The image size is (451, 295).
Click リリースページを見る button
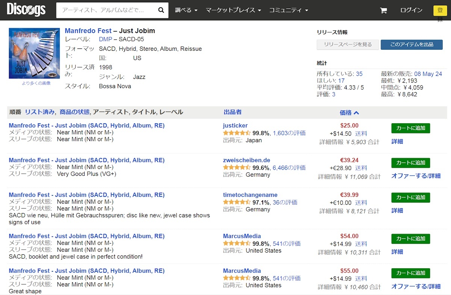pos(348,44)
